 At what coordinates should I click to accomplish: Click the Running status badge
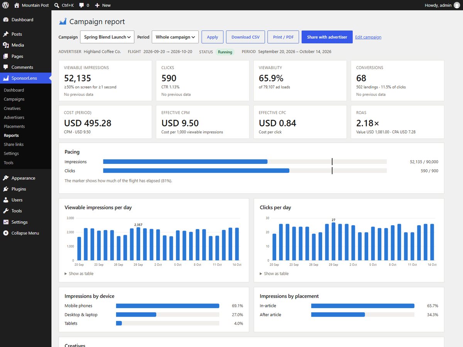click(x=225, y=52)
